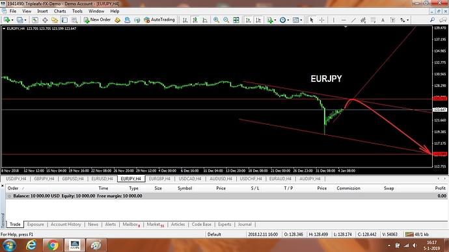Open the Account History terminal tab
The image size is (449, 252).
point(66,225)
